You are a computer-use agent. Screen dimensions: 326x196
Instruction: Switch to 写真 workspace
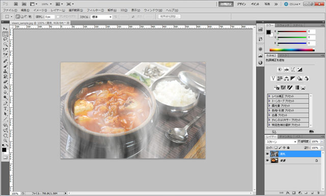tap(267, 4)
